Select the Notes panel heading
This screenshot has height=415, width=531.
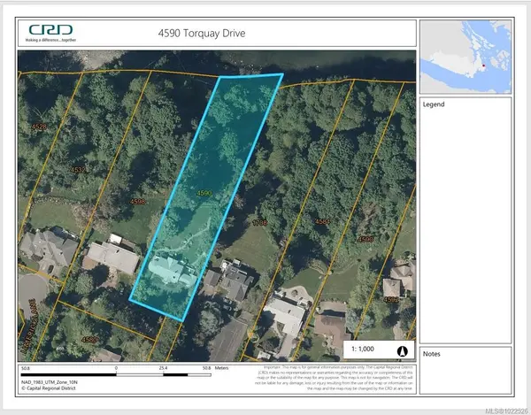[x=433, y=354]
